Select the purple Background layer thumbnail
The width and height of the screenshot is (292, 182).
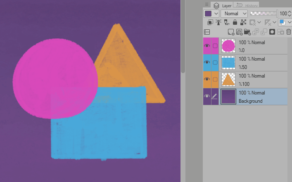[x=228, y=97]
